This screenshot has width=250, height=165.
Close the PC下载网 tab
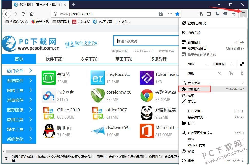point(65,5)
